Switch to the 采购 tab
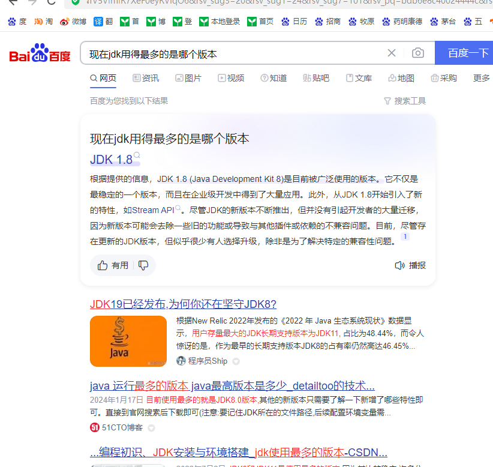 click(x=444, y=78)
